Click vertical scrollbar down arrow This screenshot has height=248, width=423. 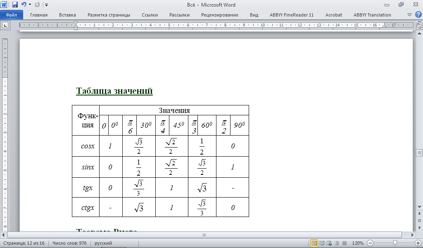coord(419,207)
